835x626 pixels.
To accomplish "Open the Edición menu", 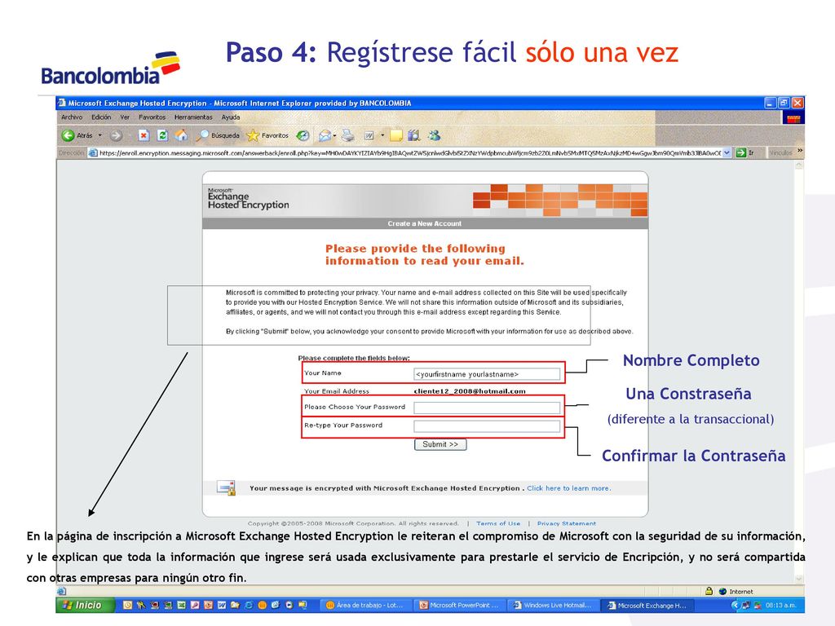I will tap(101, 117).
